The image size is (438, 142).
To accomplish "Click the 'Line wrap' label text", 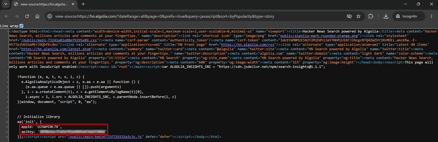I will (x=9, y=26).
